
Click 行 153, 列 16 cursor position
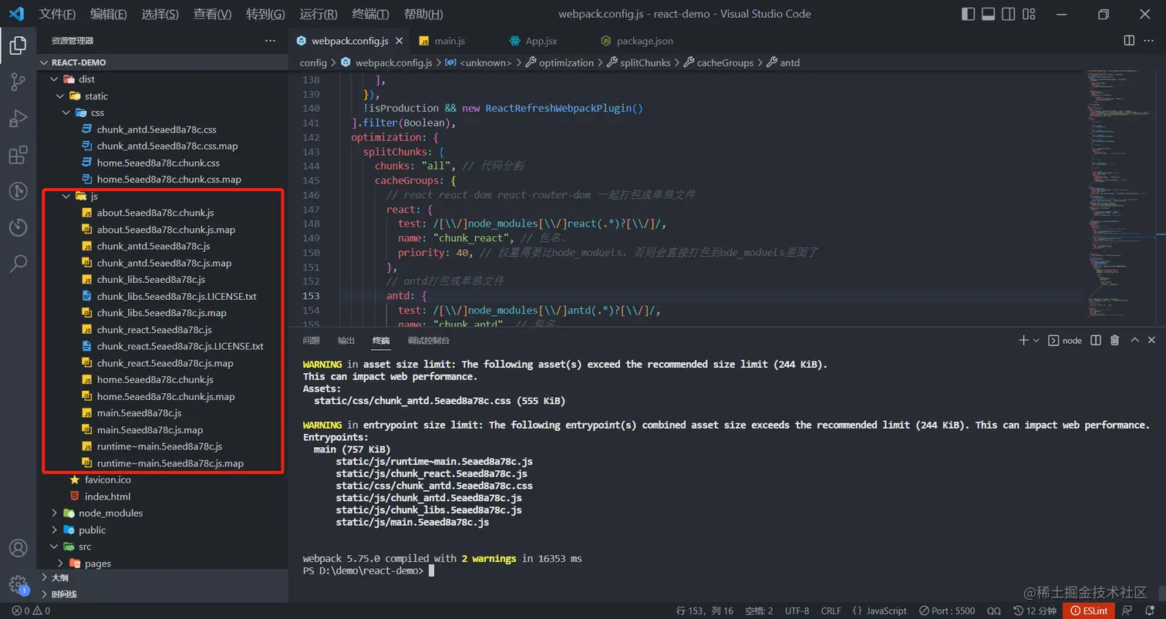(x=705, y=611)
